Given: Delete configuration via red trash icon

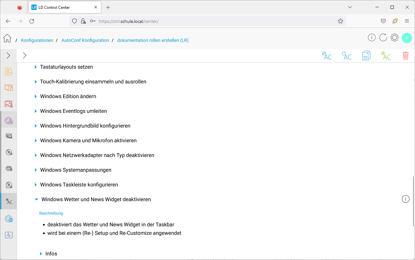Looking at the screenshot, I should pyautogui.click(x=406, y=56).
